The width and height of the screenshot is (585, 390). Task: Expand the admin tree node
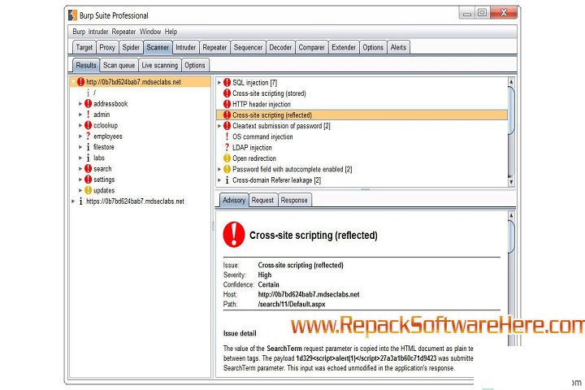80,115
